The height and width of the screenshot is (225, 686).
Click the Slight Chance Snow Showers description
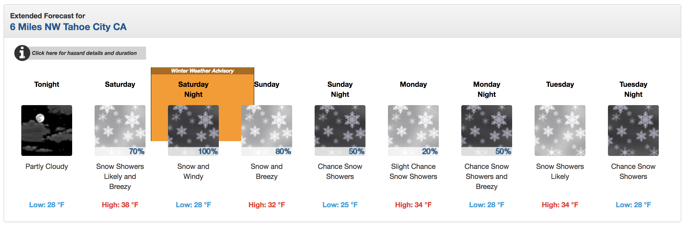coord(413,172)
